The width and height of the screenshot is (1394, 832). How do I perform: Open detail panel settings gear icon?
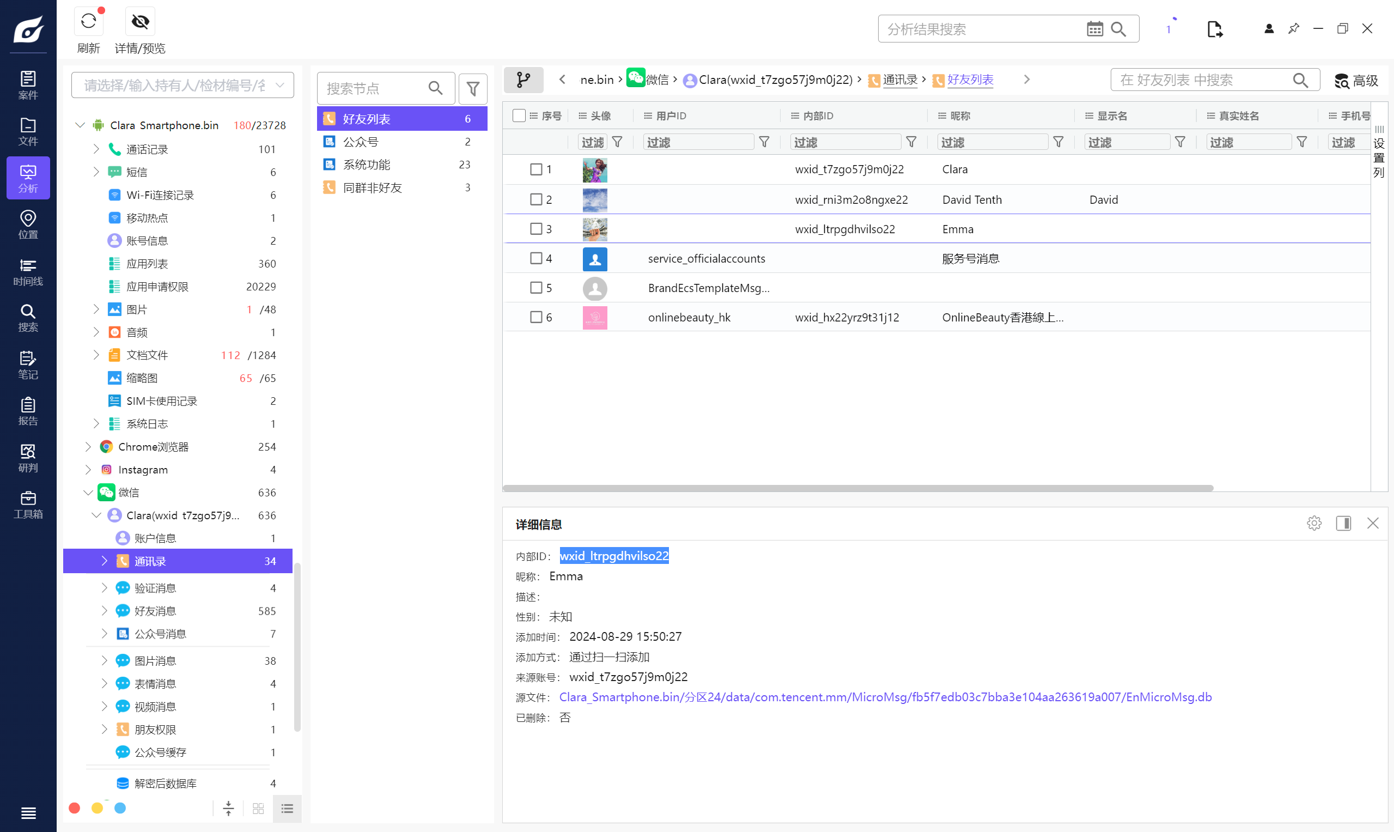point(1313,523)
